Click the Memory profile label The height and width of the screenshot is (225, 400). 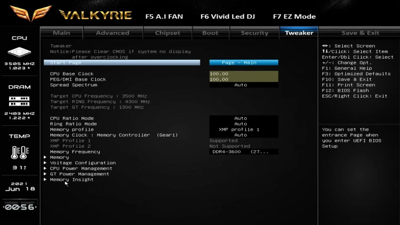coord(71,130)
